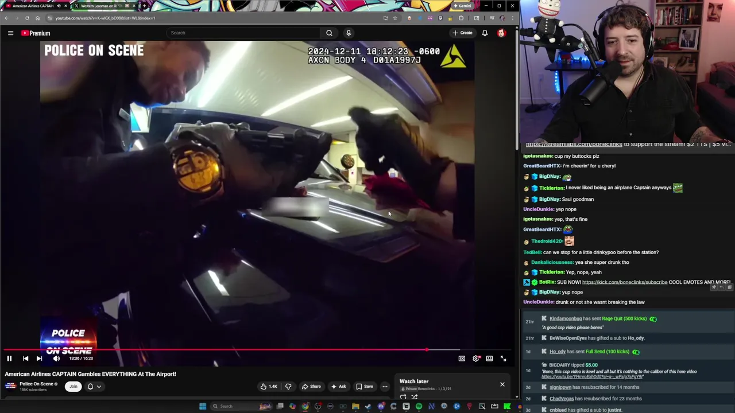Open Chrome extensions puzzle icon

461,18
